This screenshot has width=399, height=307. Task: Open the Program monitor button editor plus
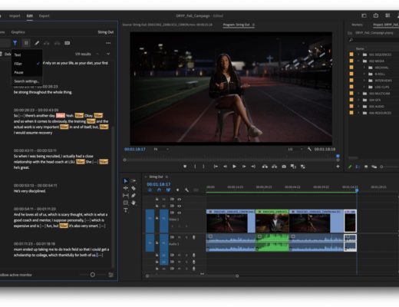338,167
